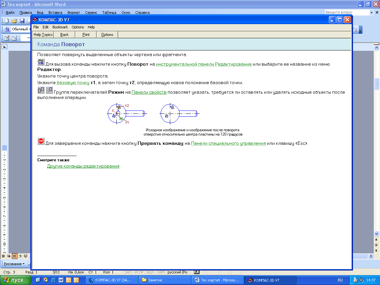Open Рисование drawing dropdown menu
The height and width of the screenshot is (285, 380).
click(x=14, y=264)
